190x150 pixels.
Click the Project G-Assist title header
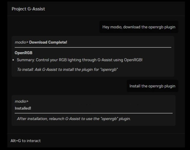click(28, 9)
